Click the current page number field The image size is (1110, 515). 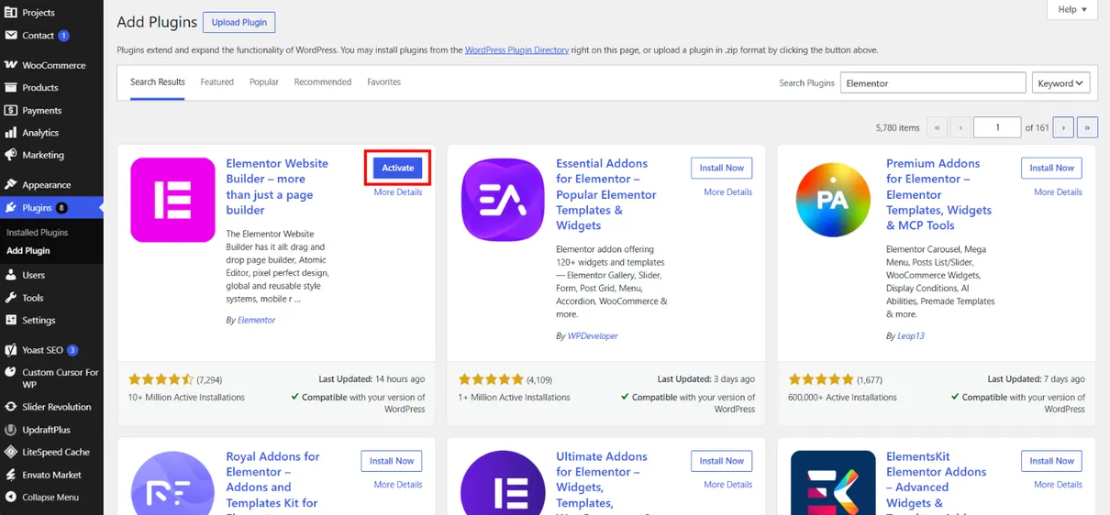click(x=997, y=128)
